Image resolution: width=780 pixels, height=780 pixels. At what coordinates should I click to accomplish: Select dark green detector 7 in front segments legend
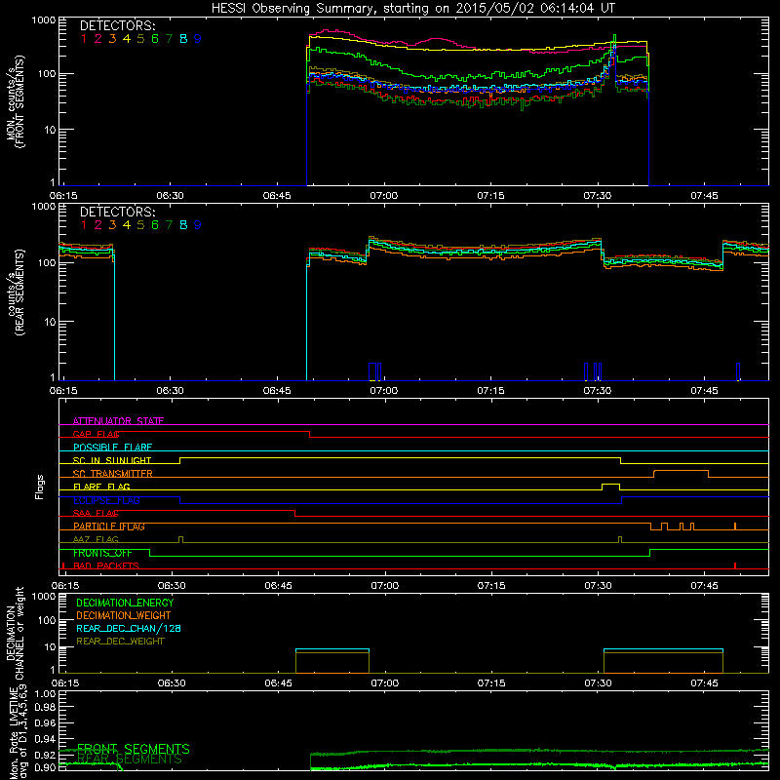(x=169, y=39)
